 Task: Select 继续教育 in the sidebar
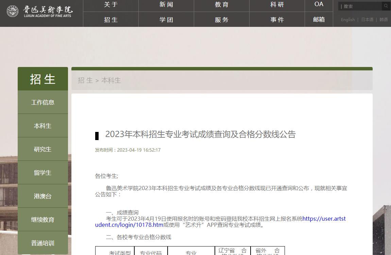pos(42,220)
